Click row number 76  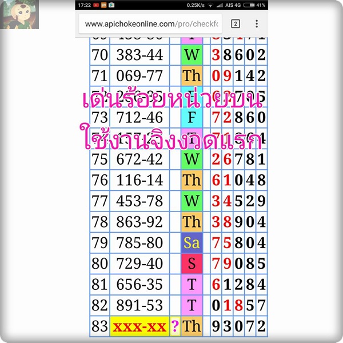point(99,180)
